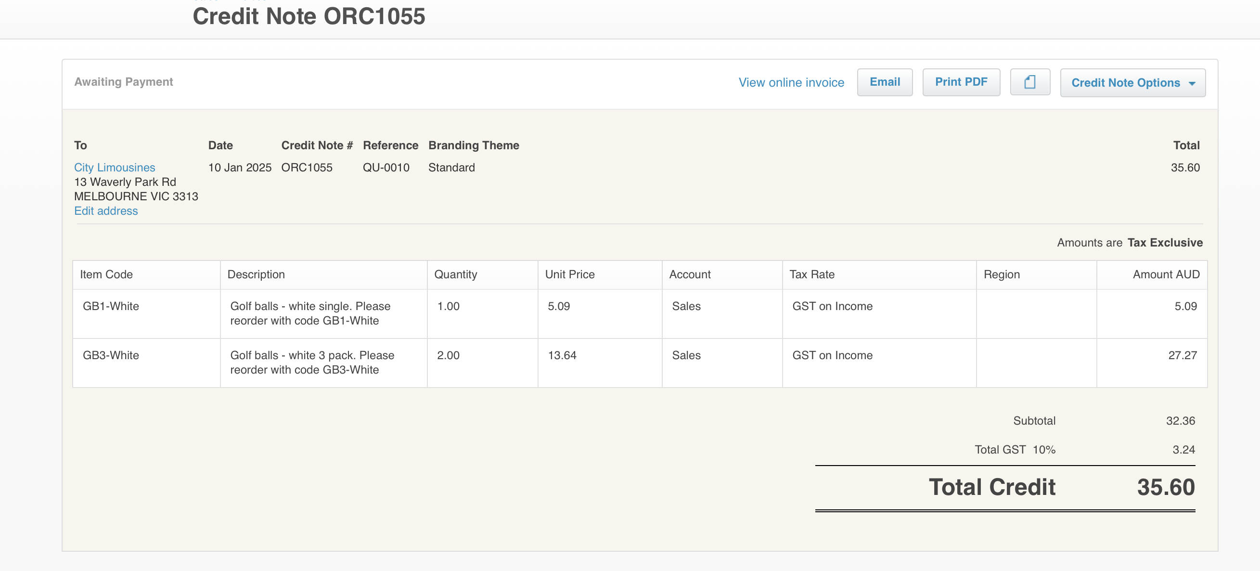
Task: Click the Email button
Action: (x=884, y=82)
